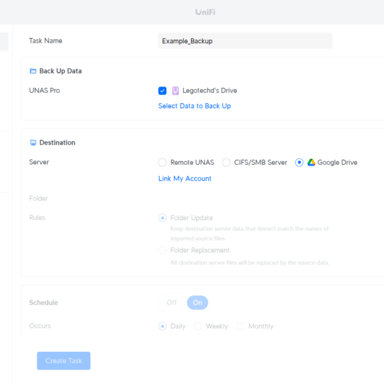Screen dimensions: 384x384
Task: Uncheck the Legotechd's Drive checkbox
Action: pyautogui.click(x=162, y=91)
